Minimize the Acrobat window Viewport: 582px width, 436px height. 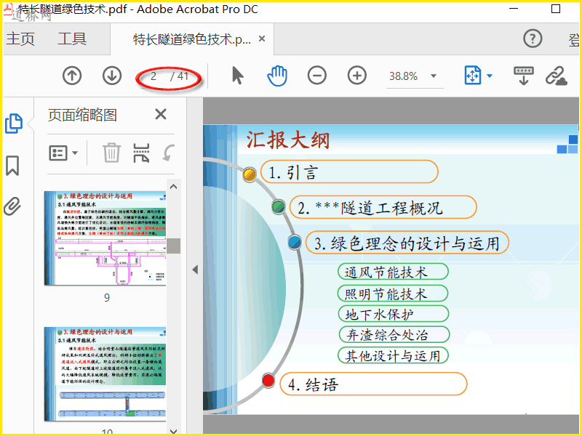pyautogui.click(x=514, y=9)
